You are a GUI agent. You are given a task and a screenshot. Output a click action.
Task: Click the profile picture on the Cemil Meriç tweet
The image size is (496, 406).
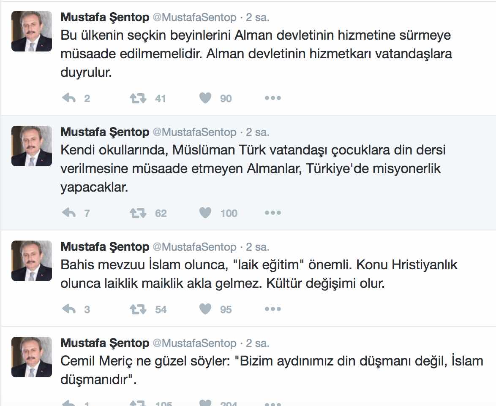coord(32,357)
